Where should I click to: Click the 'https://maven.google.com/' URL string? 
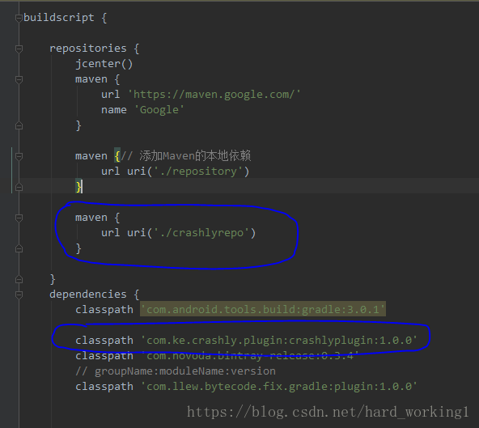pos(214,95)
